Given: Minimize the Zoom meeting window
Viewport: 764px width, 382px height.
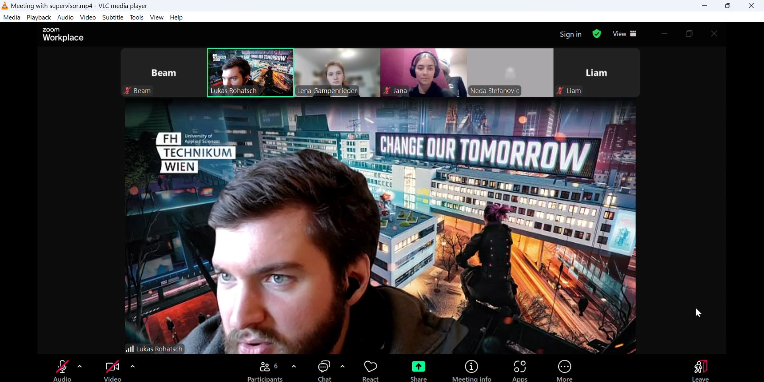Looking at the screenshot, I should coord(664,34).
